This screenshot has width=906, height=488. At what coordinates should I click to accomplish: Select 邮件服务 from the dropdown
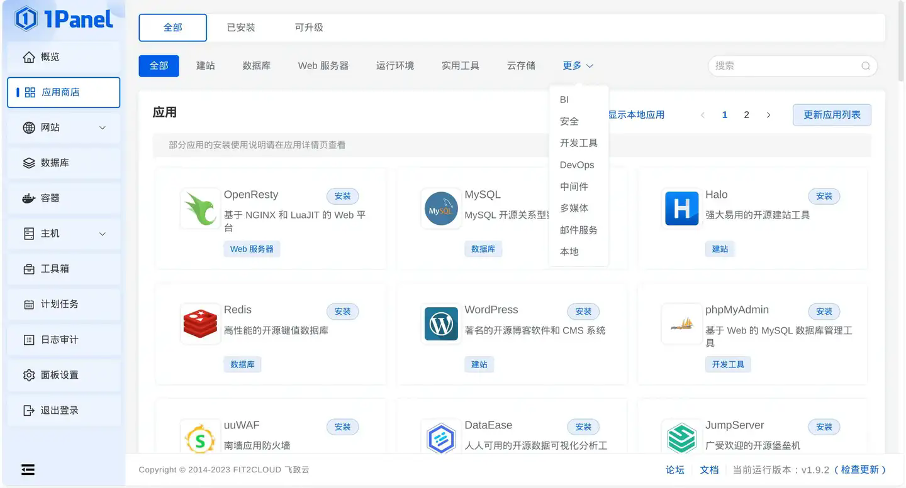[x=579, y=230]
